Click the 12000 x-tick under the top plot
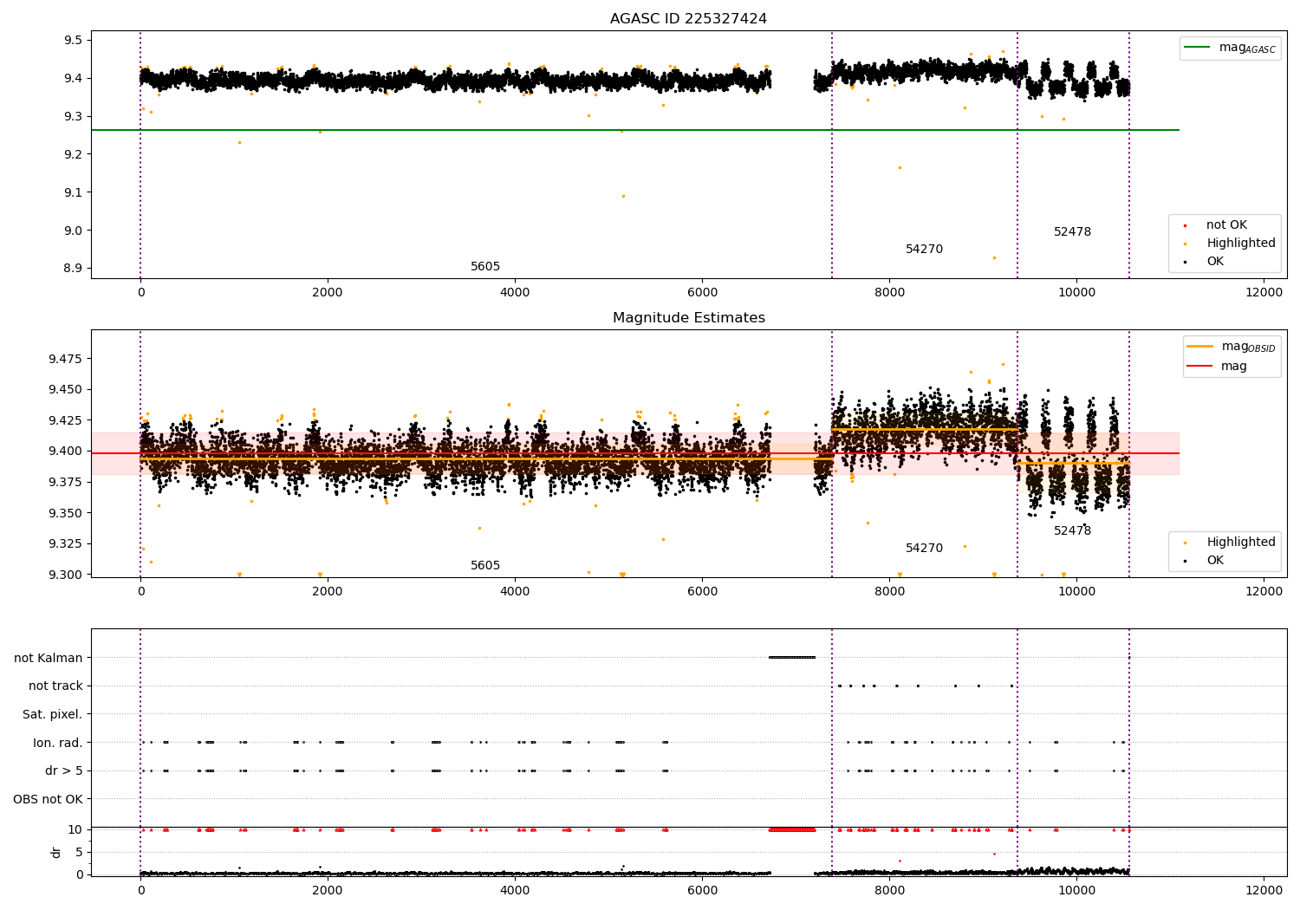The height and width of the screenshot is (910, 1300). (1264, 292)
